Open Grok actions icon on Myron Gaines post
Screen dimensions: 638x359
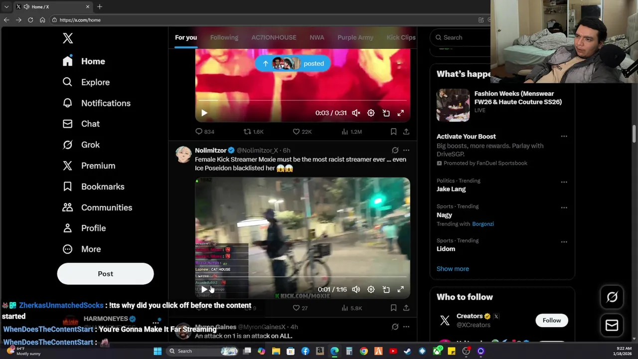(x=395, y=327)
